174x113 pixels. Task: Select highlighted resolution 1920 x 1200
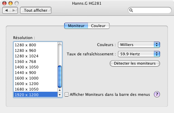pos(36,95)
